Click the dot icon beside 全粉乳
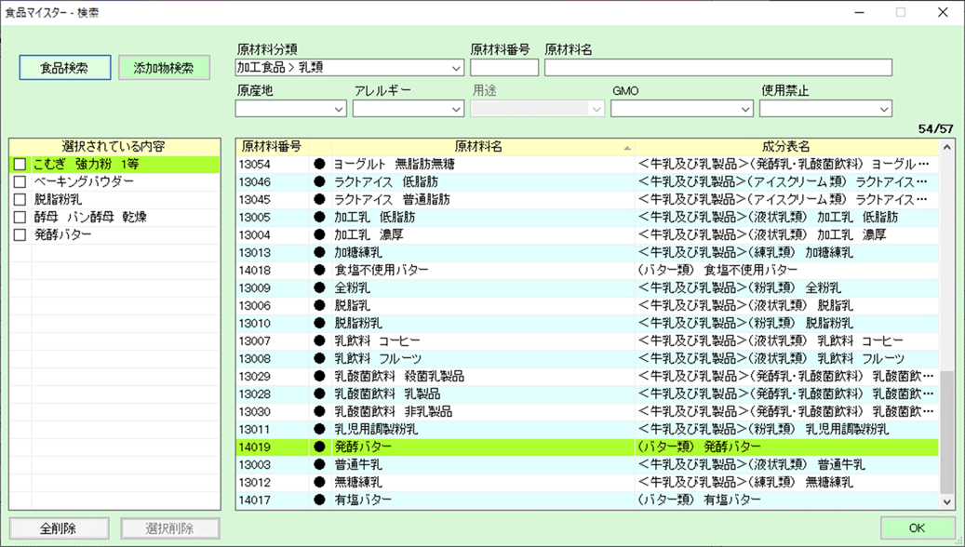 point(319,288)
